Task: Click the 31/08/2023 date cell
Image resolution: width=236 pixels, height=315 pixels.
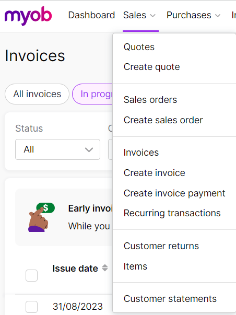Action: pos(77,307)
